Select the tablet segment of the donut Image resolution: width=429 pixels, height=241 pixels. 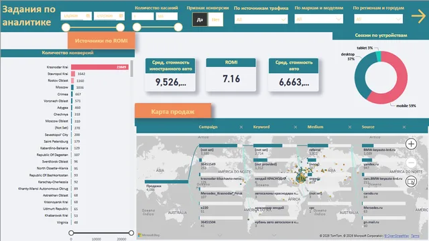tap(378, 56)
